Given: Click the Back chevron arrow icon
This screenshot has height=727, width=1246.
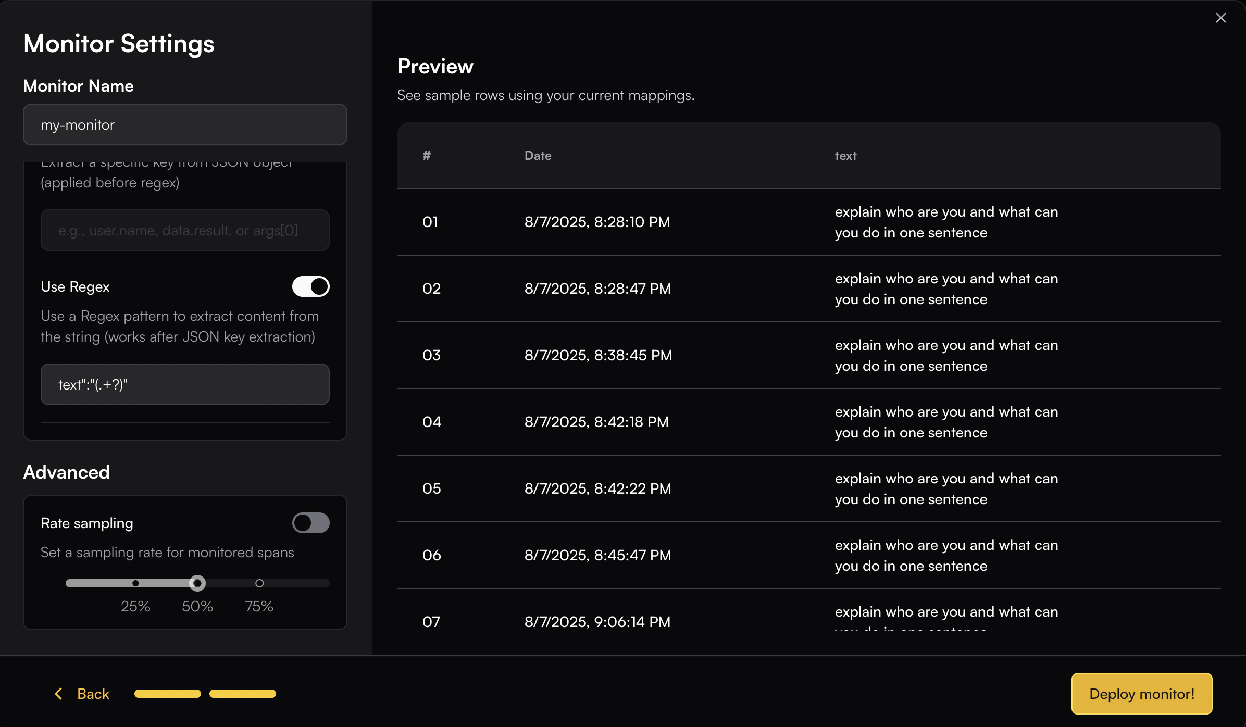Looking at the screenshot, I should click(x=58, y=694).
